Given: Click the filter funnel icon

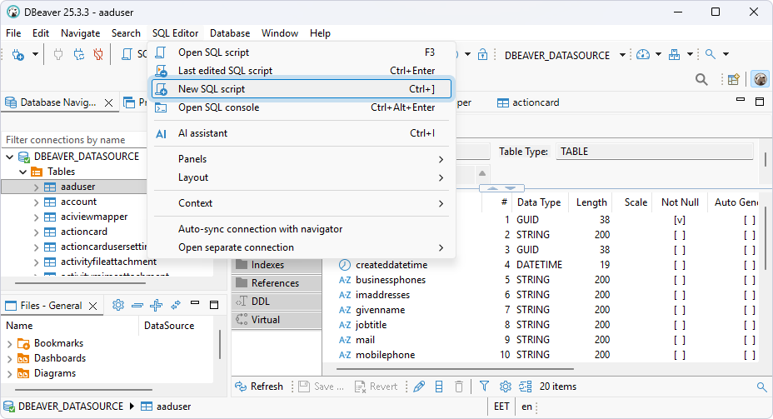Looking at the screenshot, I should (484, 387).
